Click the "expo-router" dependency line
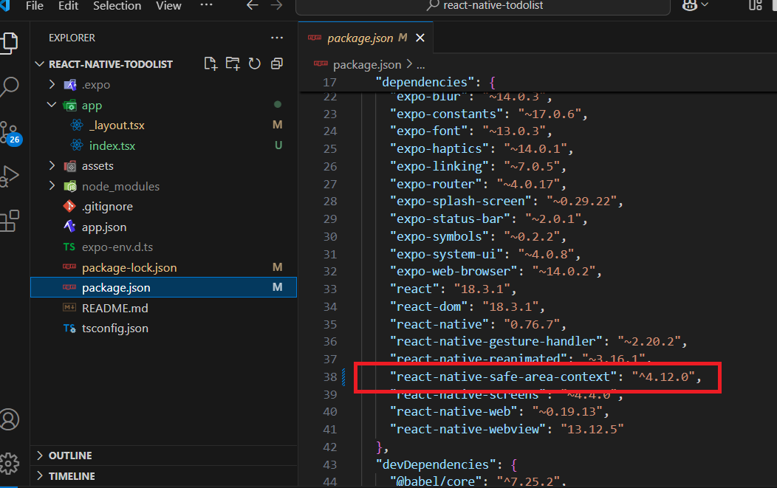Image resolution: width=777 pixels, height=488 pixels. pos(478,185)
